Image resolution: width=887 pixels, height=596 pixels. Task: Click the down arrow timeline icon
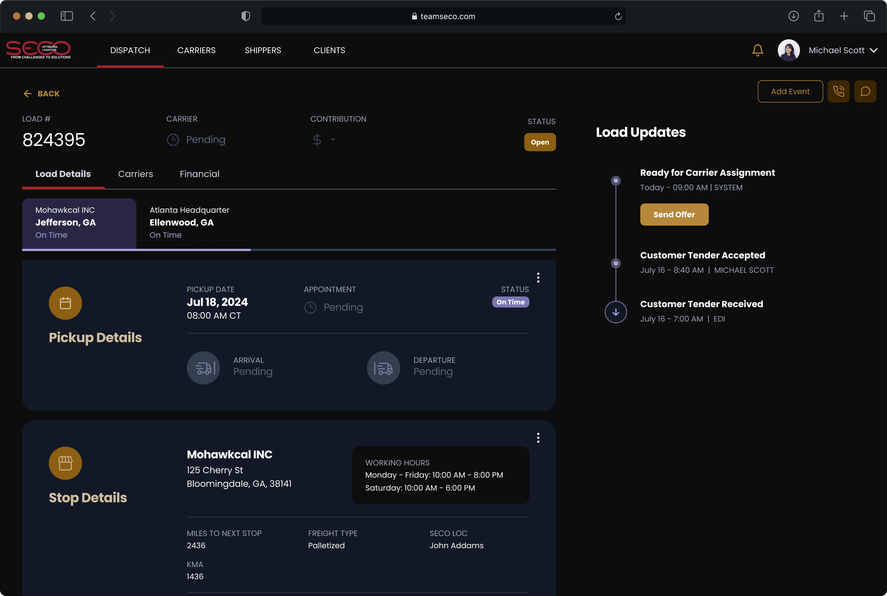(616, 312)
